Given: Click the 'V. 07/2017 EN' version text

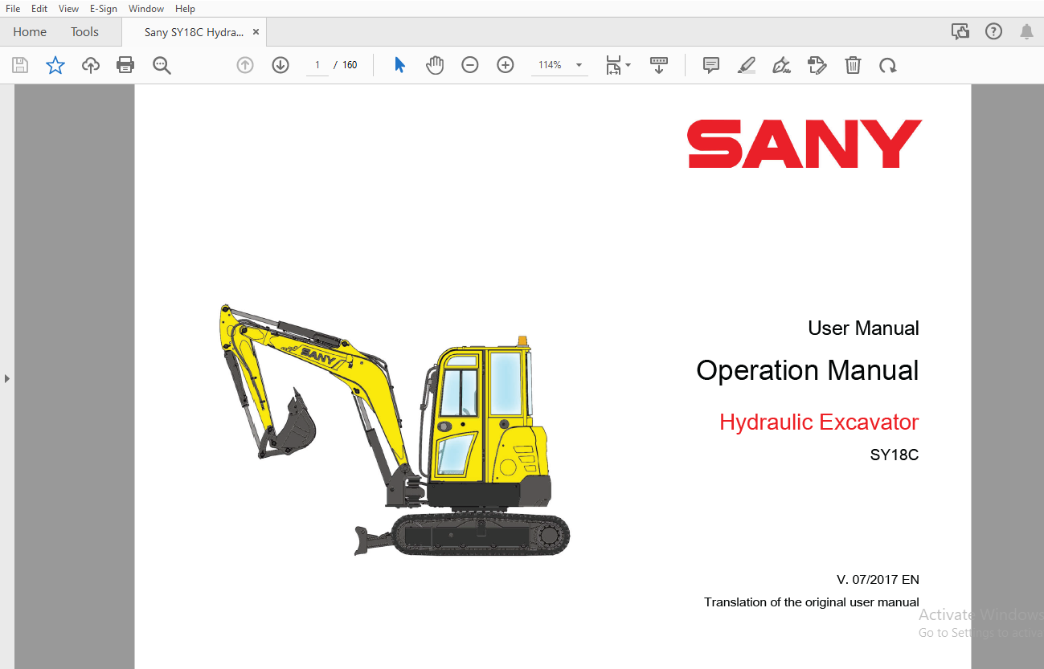Looking at the screenshot, I should pos(878,579).
